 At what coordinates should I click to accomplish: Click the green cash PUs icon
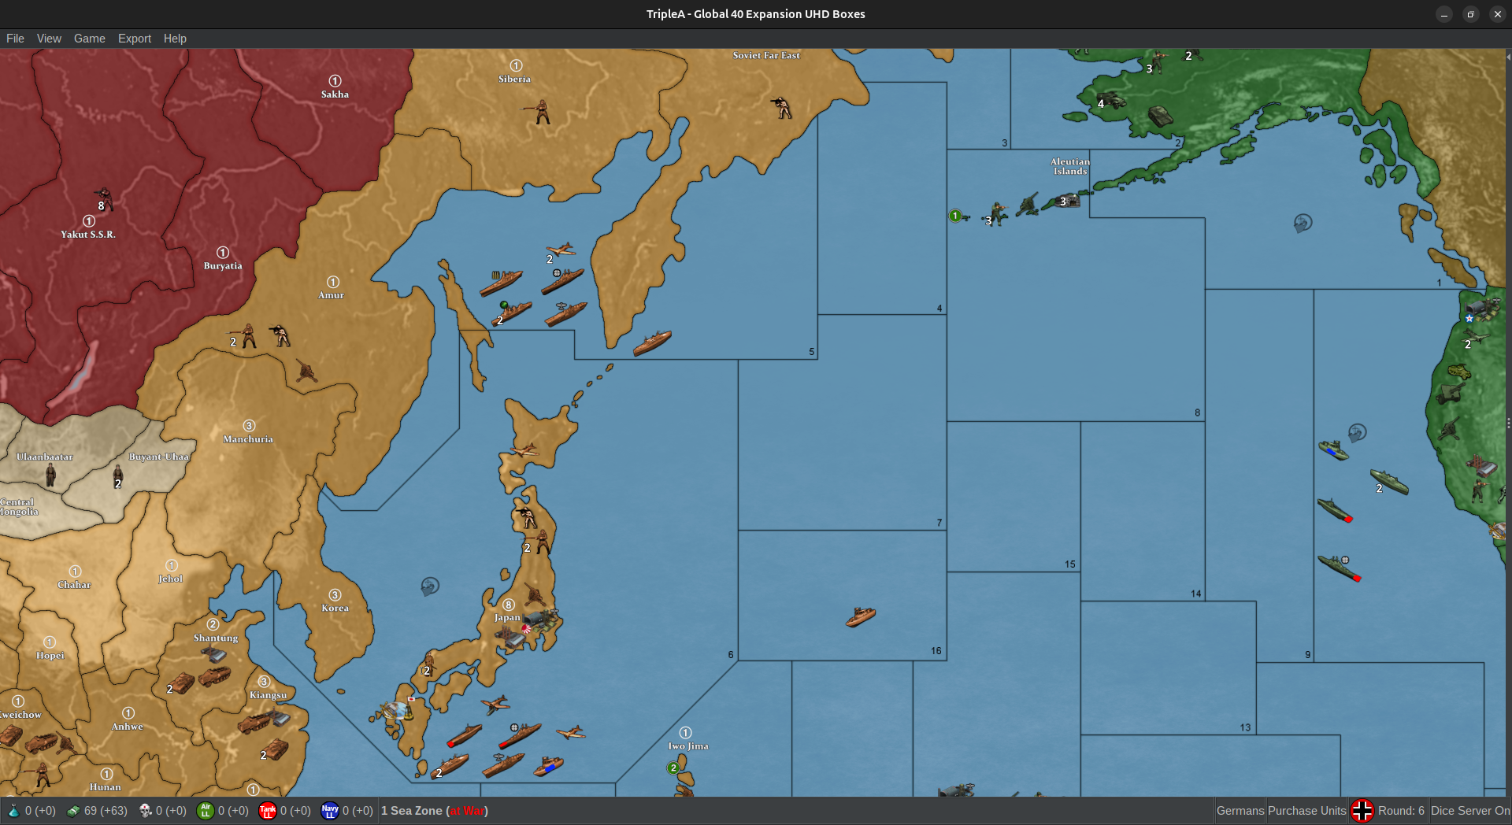[73, 811]
